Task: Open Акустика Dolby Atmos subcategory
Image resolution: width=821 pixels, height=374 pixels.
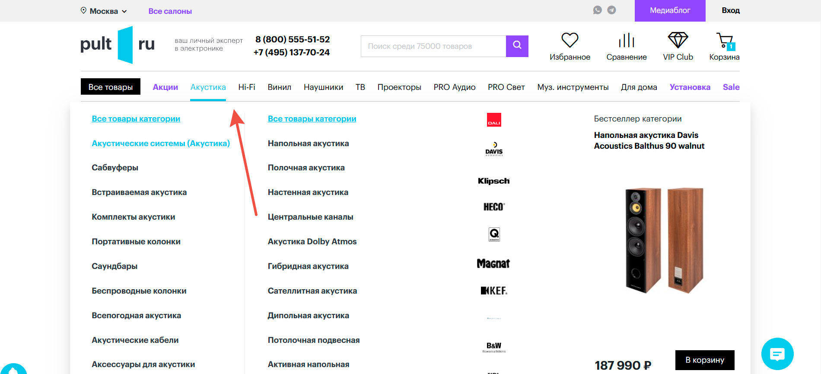Action: (312, 242)
